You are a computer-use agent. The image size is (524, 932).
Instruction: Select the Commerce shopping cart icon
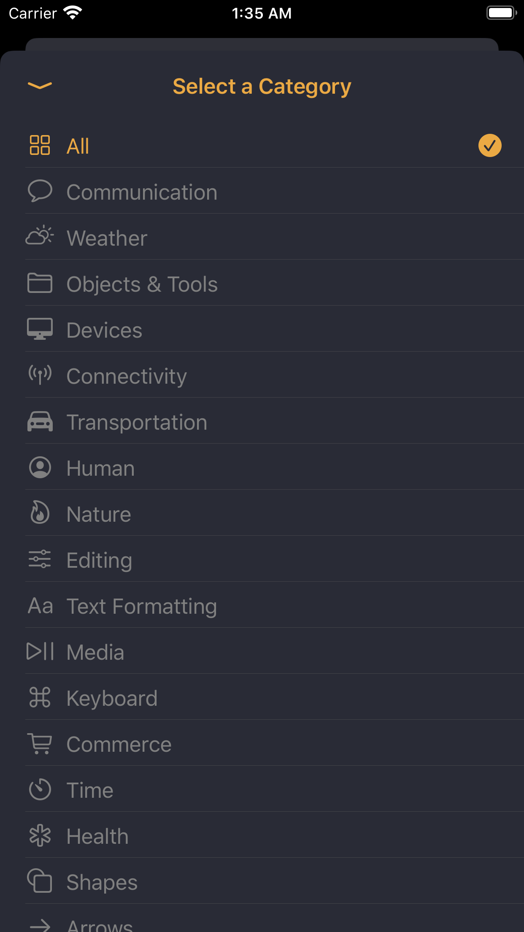[40, 743]
